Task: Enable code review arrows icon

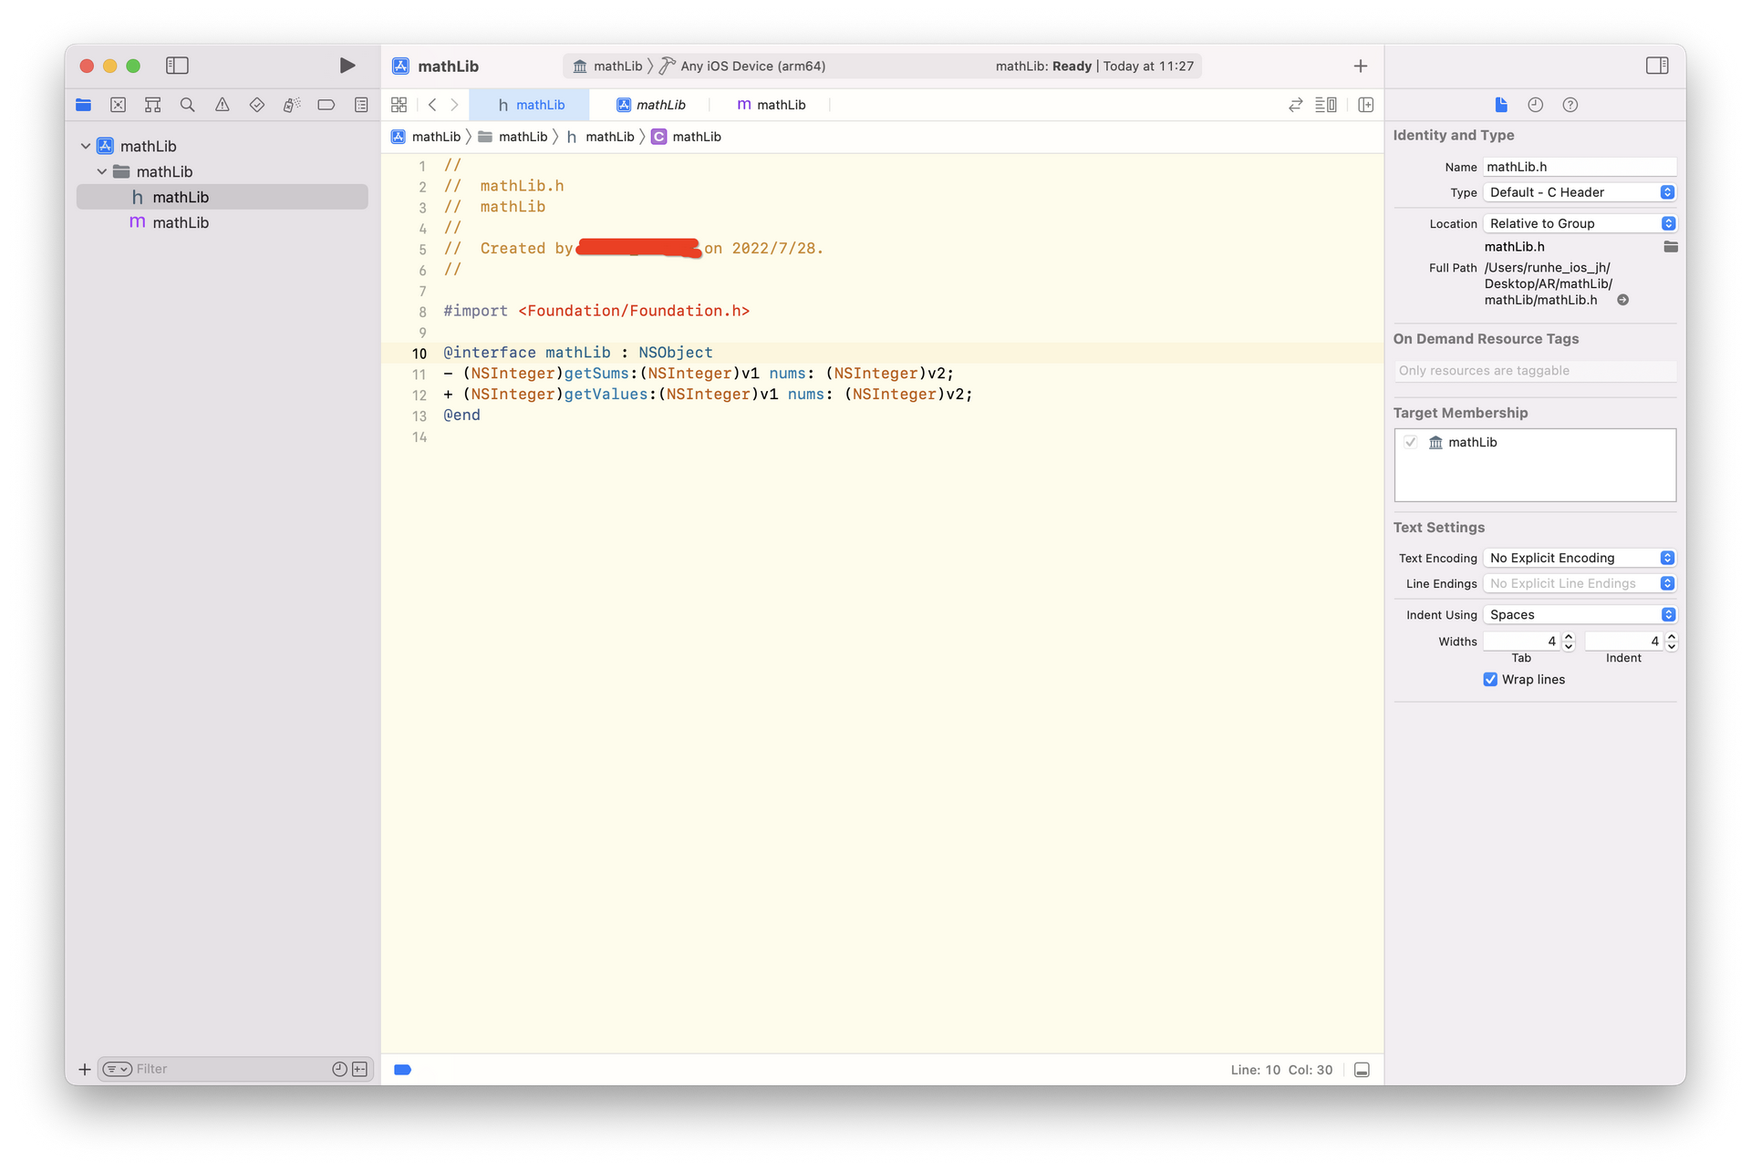Action: 1295,105
